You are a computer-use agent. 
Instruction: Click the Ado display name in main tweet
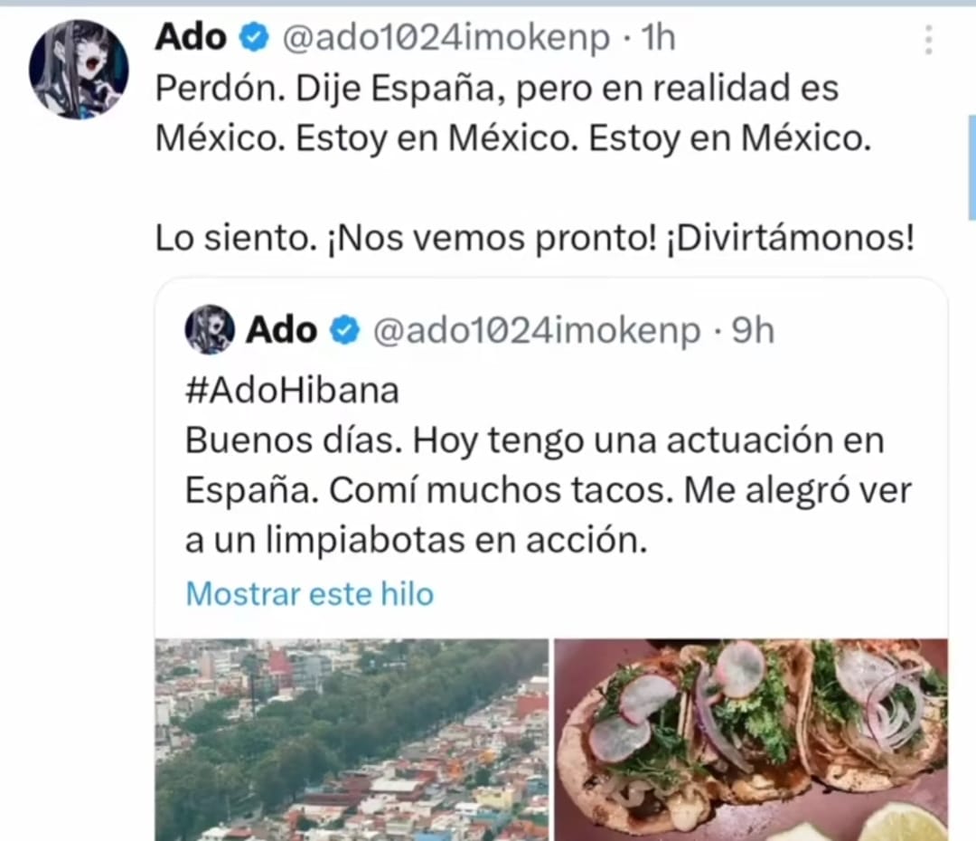coord(191,37)
